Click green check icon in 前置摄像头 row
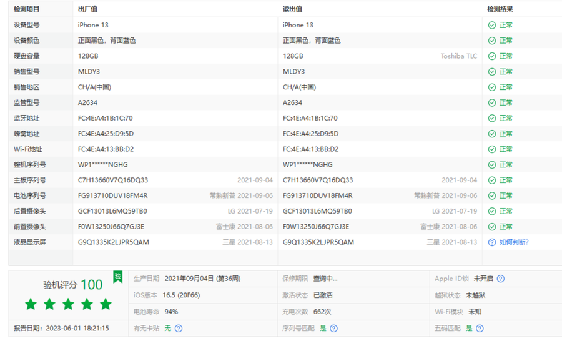 tap(492, 227)
